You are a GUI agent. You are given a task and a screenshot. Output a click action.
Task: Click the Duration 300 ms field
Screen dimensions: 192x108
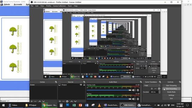[154, 92]
